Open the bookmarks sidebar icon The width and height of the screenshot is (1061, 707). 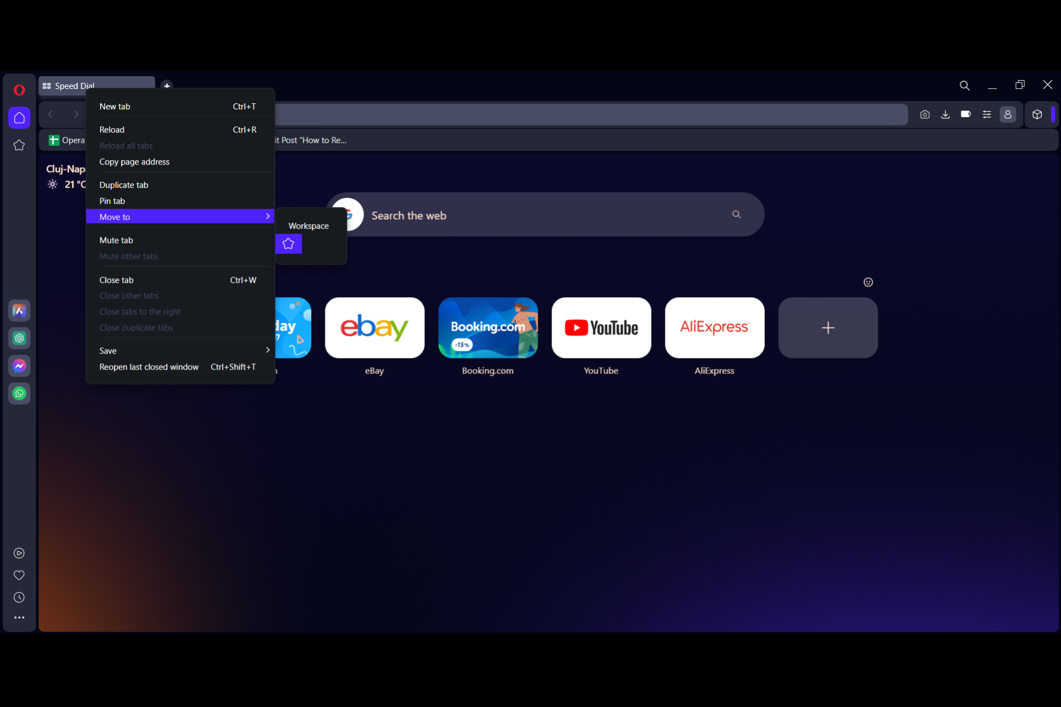20,144
